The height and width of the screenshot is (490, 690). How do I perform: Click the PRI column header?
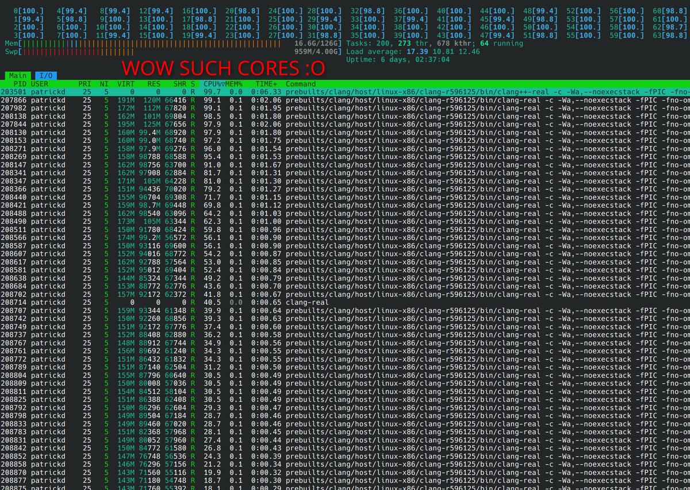pos(85,84)
